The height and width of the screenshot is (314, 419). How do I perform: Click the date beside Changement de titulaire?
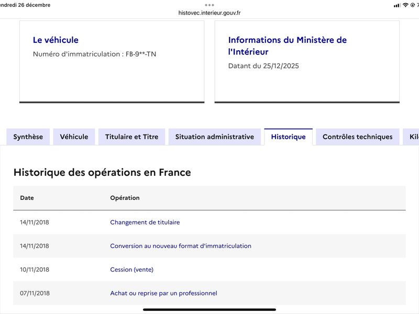click(35, 222)
